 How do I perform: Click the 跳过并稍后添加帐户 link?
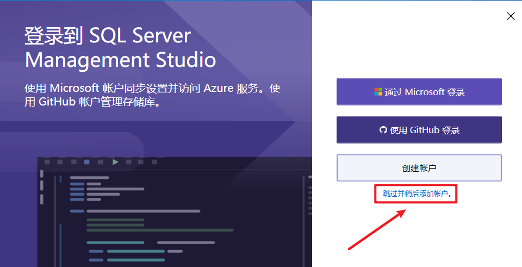click(x=417, y=194)
